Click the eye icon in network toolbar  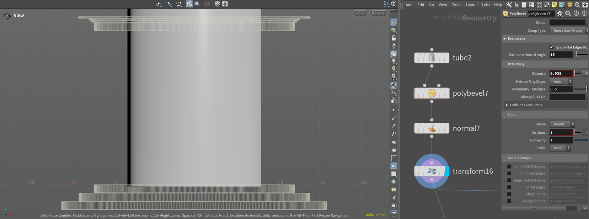585,5
